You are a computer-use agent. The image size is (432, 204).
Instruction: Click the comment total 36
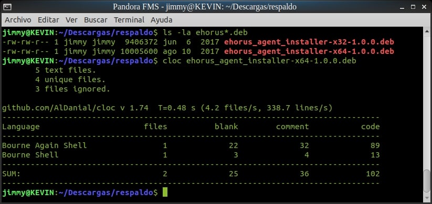[304, 174]
